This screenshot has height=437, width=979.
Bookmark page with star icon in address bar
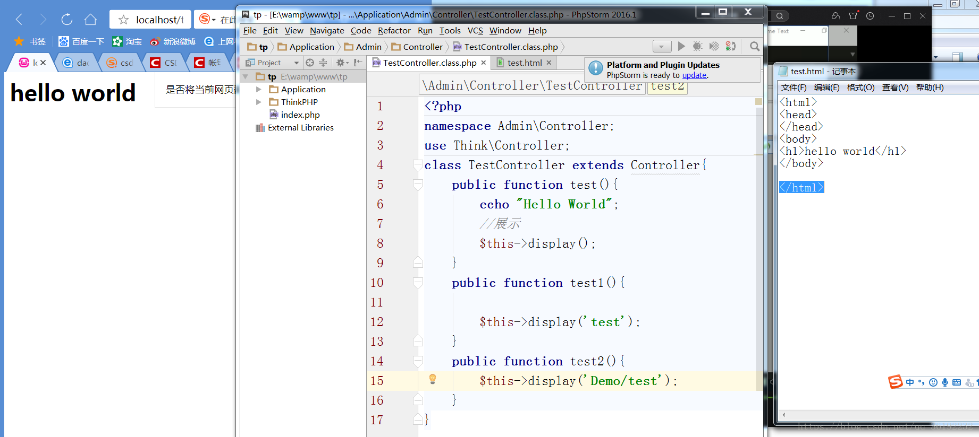(123, 20)
